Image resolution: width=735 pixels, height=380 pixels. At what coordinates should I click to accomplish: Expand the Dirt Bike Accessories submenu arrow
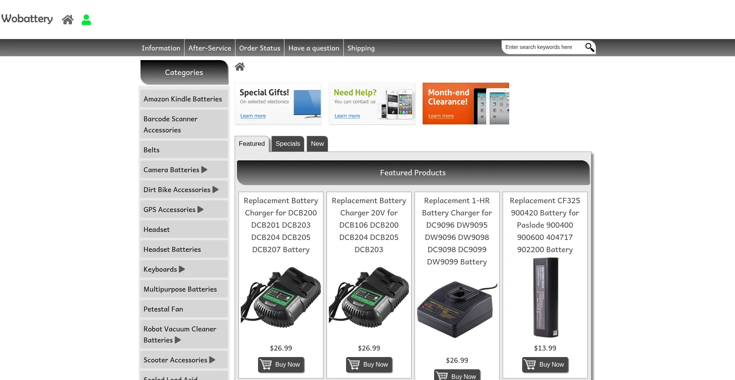click(216, 189)
